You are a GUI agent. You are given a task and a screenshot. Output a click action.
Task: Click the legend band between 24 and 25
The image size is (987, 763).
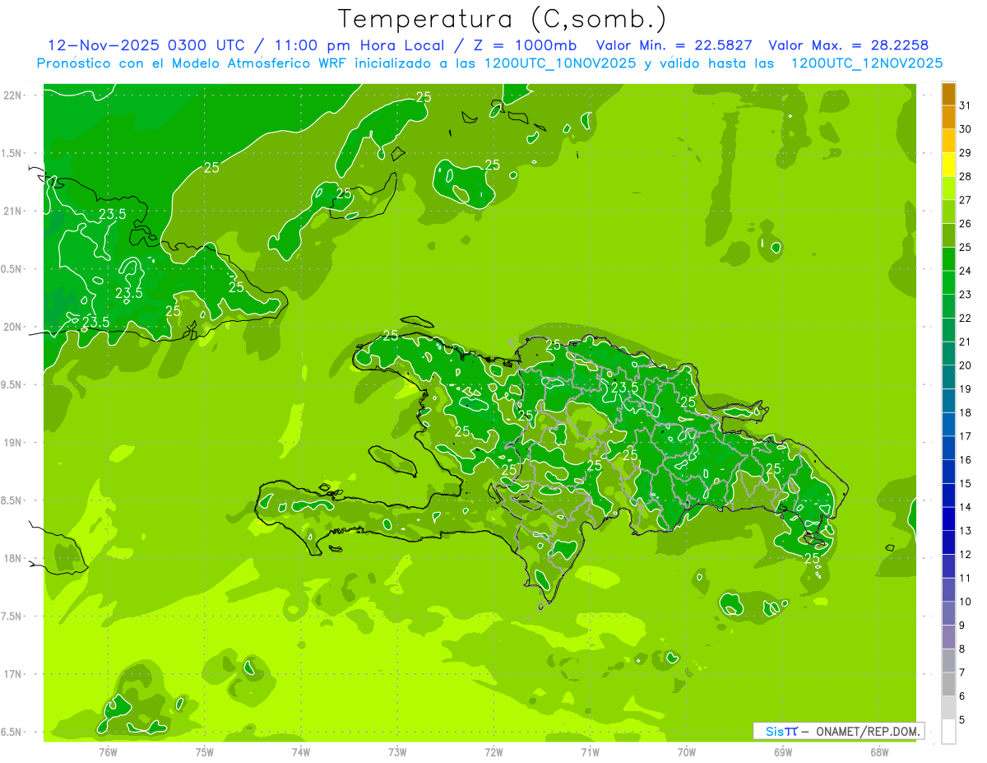(948, 259)
